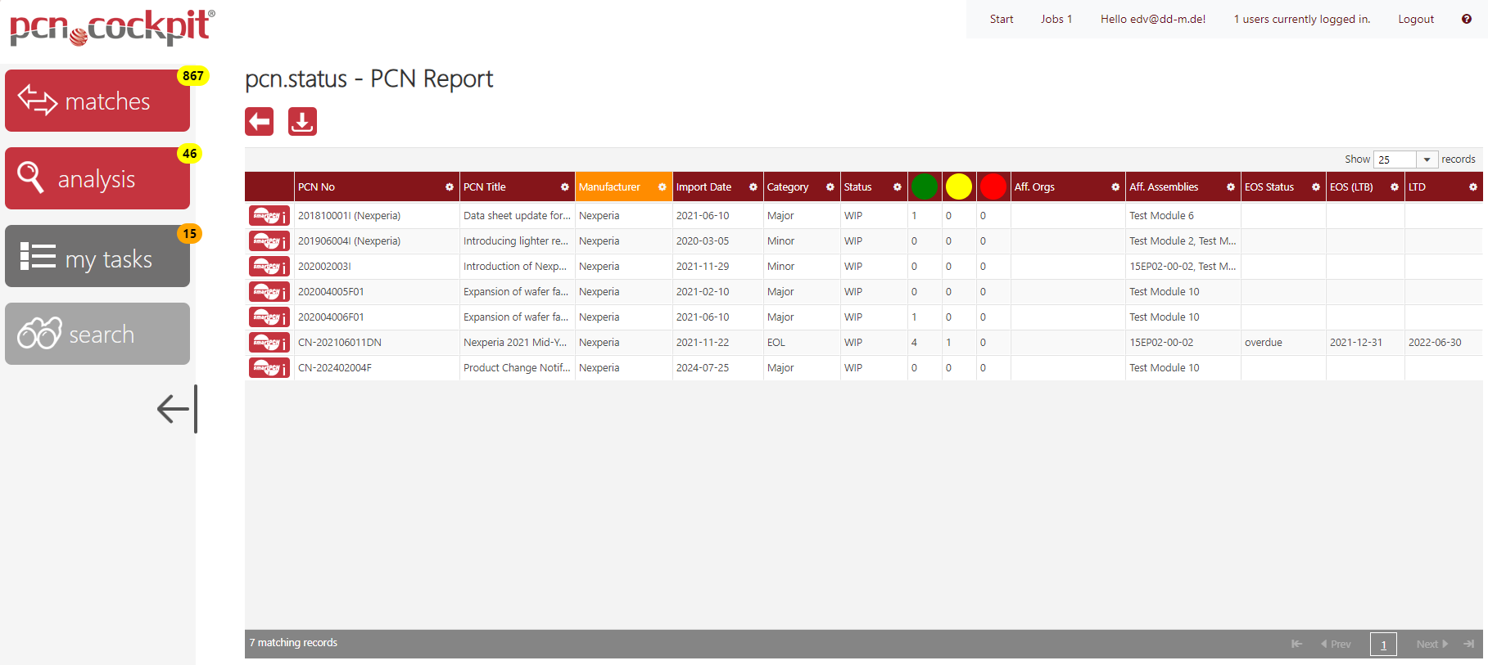The height and width of the screenshot is (665, 1488).
Task: Click the 46 analysis badge
Action: (190, 154)
